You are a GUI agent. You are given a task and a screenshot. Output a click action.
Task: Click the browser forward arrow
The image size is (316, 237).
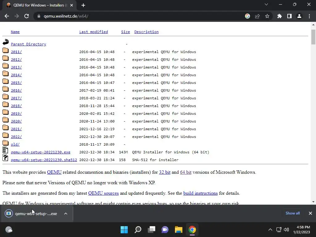click(x=17, y=16)
